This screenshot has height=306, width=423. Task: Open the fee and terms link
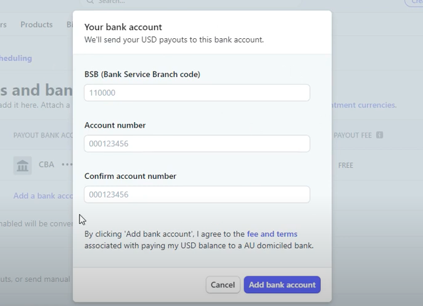[272, 234]
